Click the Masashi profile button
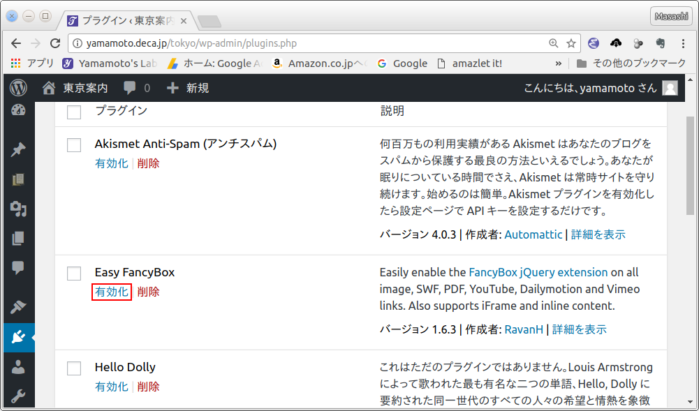 [671, 17]
